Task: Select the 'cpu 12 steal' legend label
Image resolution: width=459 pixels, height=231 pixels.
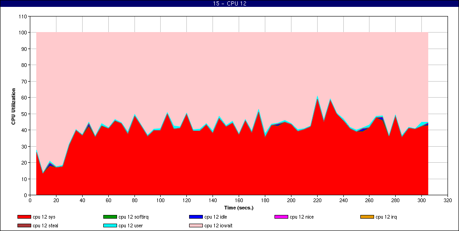Action: 45,225
